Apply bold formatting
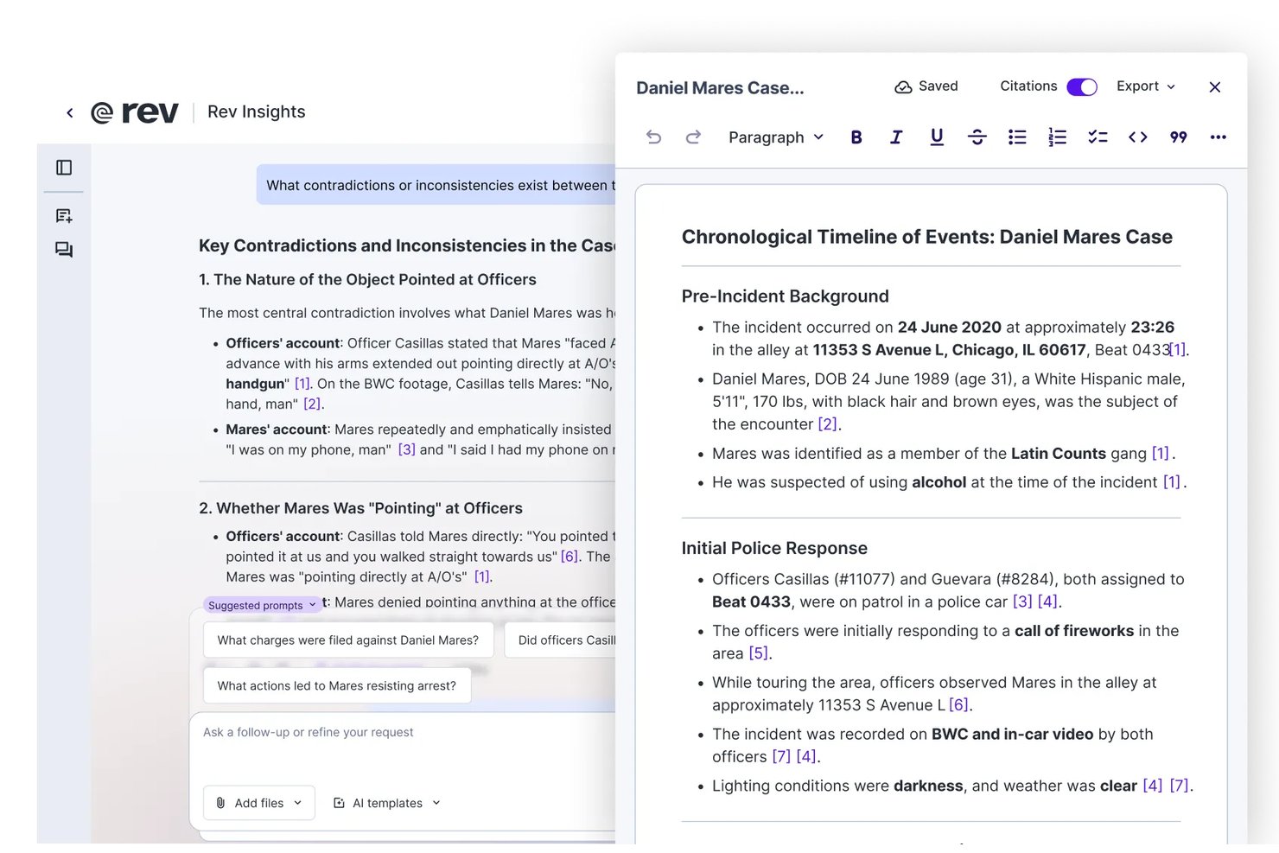This screenshot has height=853, width=1279. (856, 137)
